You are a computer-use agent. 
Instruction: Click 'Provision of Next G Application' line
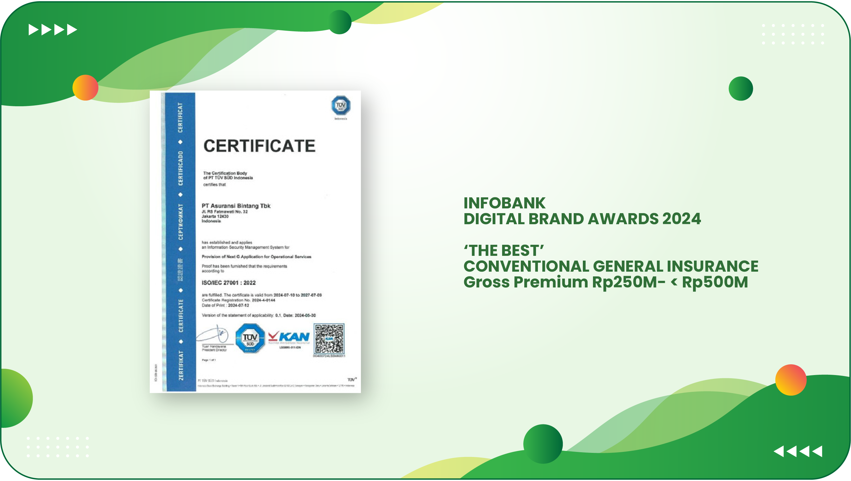[x=256, y=257]
